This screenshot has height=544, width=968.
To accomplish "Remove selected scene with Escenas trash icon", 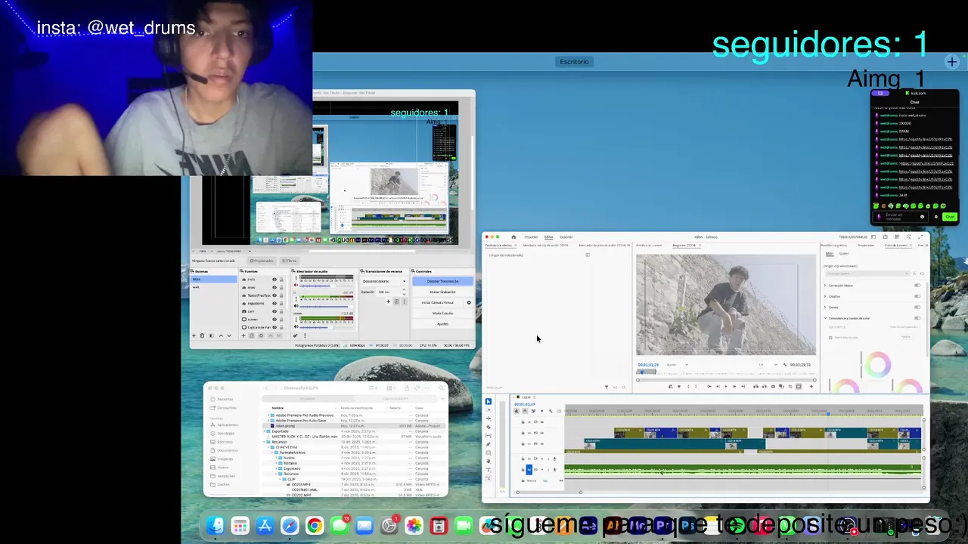I will point(202,335).
